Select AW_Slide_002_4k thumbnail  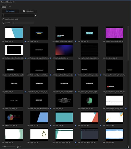39,117
